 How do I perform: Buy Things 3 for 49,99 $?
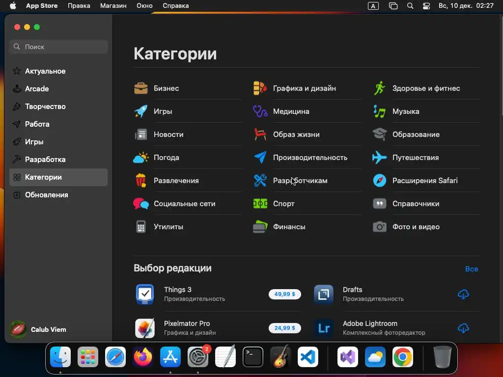tap(284, 295)
